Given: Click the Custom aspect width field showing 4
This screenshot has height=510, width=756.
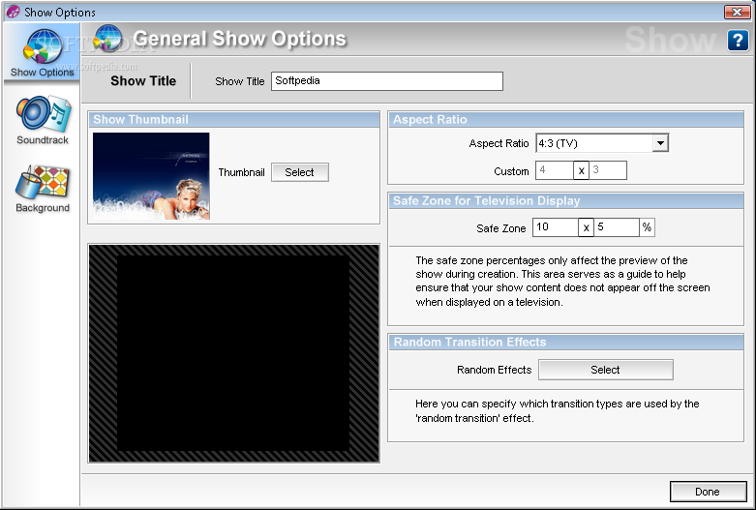Looking at the screenshot, I should pos(555,170).
